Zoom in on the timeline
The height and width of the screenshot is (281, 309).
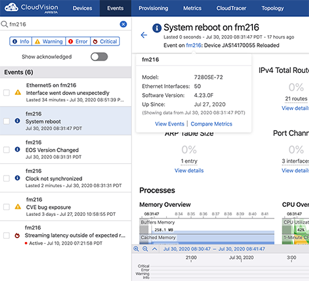pos(136,249)
